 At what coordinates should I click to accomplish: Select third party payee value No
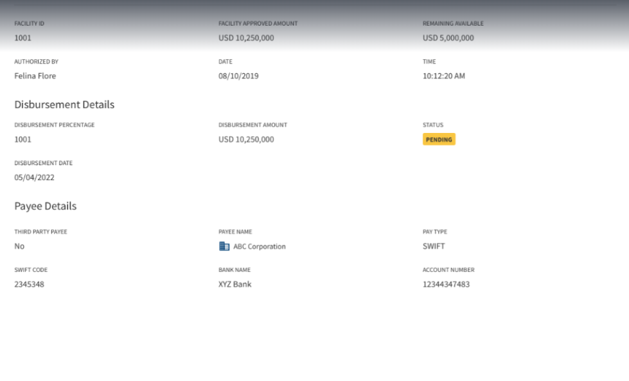point(19,246)
